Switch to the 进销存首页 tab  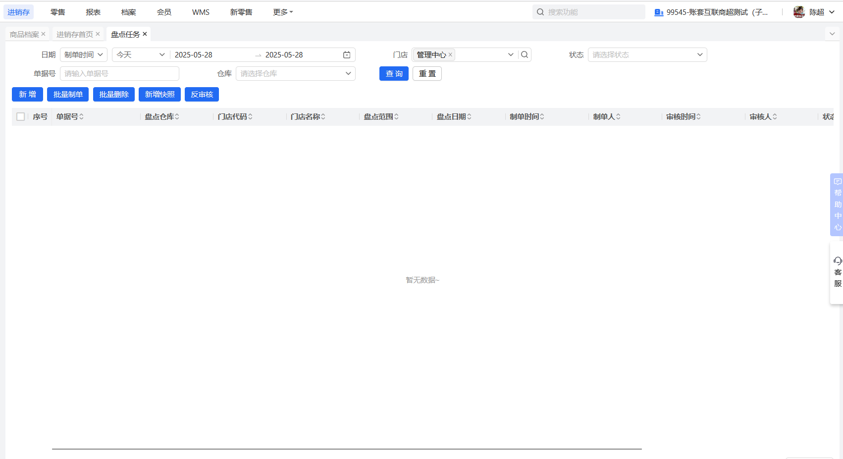click(75, 34)
